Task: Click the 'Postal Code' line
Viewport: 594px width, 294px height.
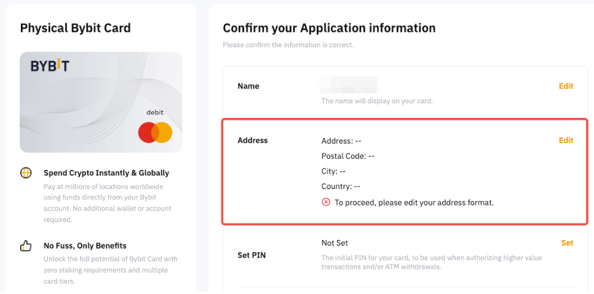Action: click(x=348, y=156)
